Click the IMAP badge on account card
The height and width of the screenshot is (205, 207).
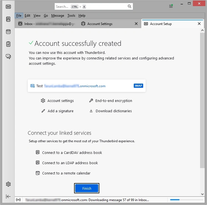(138, 86)
